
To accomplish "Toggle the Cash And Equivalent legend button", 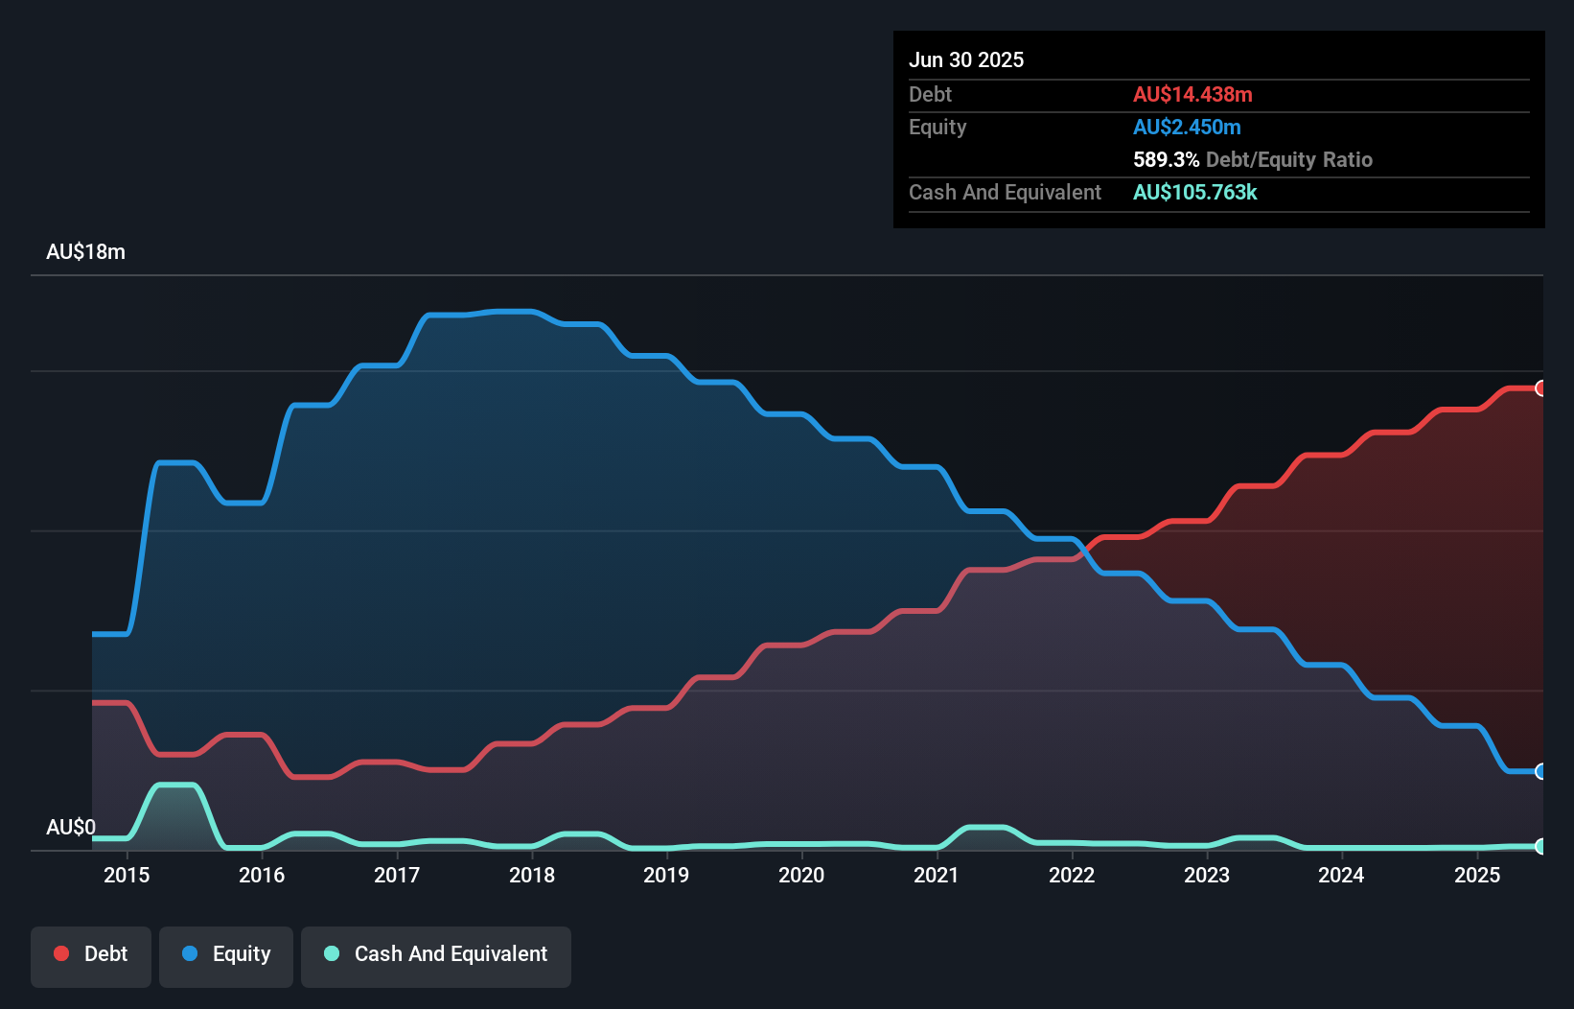I will tap(436, 956).
